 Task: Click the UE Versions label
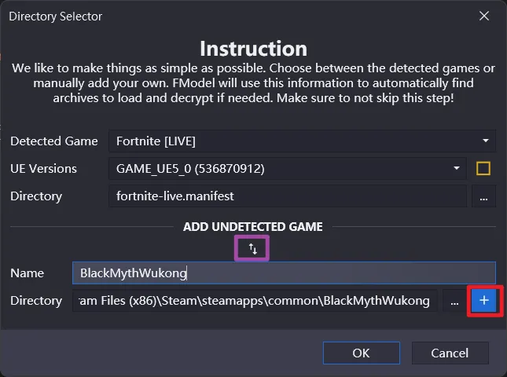point(44,169)
